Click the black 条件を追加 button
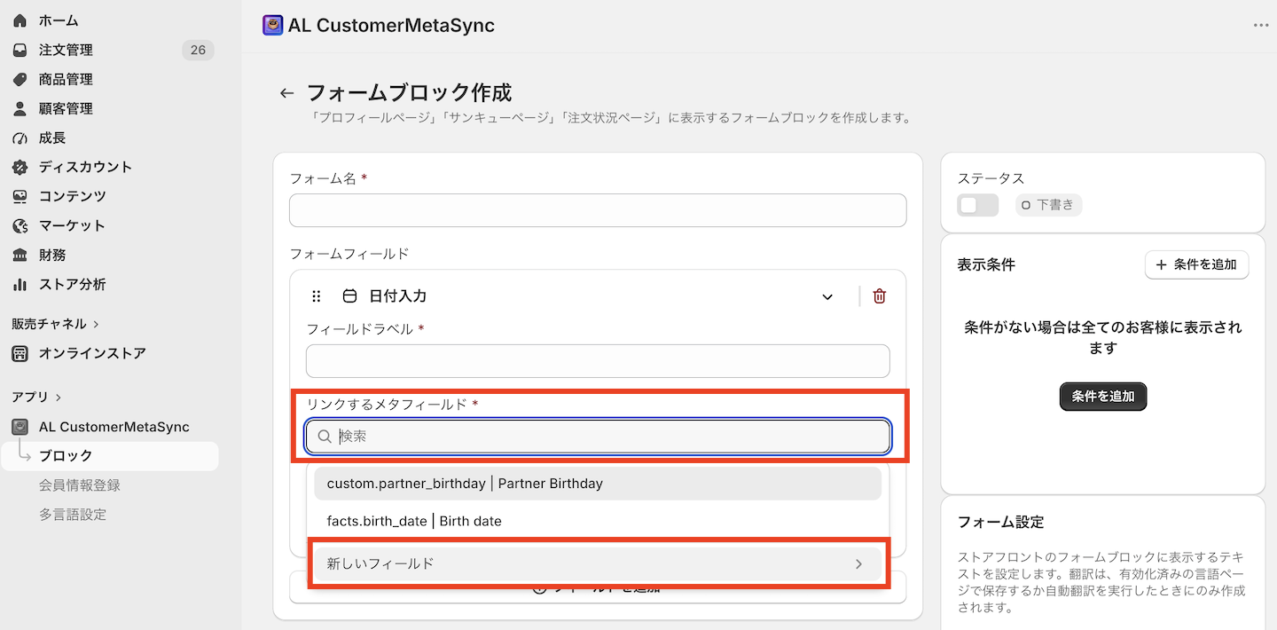The image size is (1277, 630). point(1103,396)
